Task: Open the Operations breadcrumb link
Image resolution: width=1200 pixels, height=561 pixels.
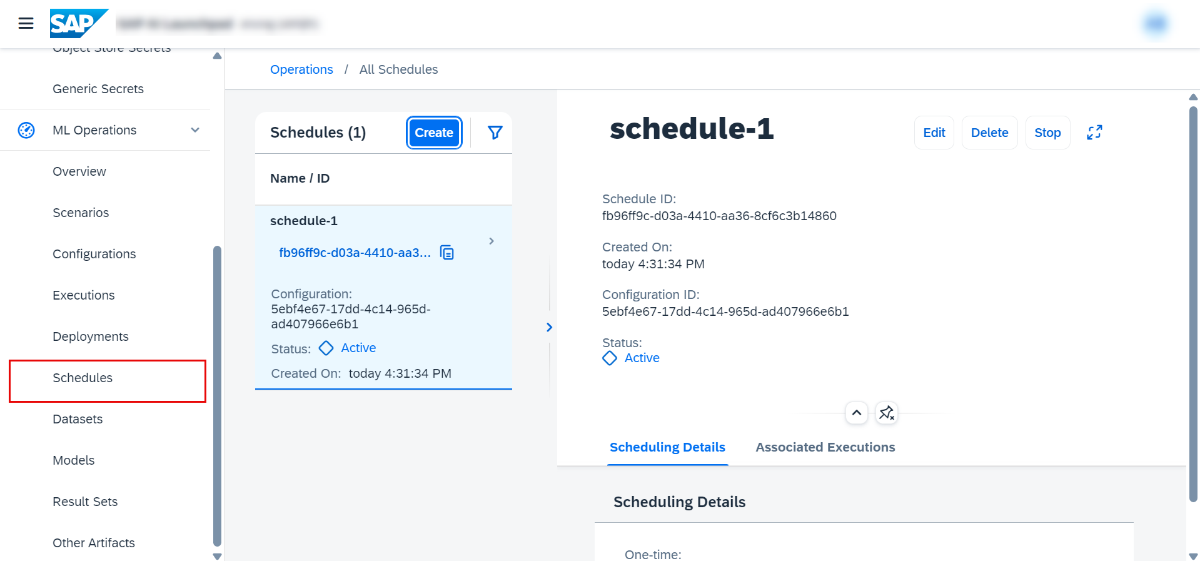Action: click(301, 69)
